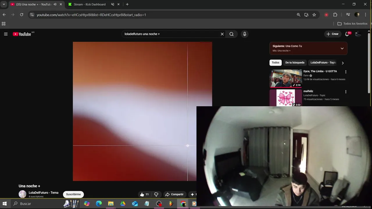Select the De tu búsqueda chip
The height and width of the screenshot is (209, 372).
pyautogui.click(x=295, y=63)
